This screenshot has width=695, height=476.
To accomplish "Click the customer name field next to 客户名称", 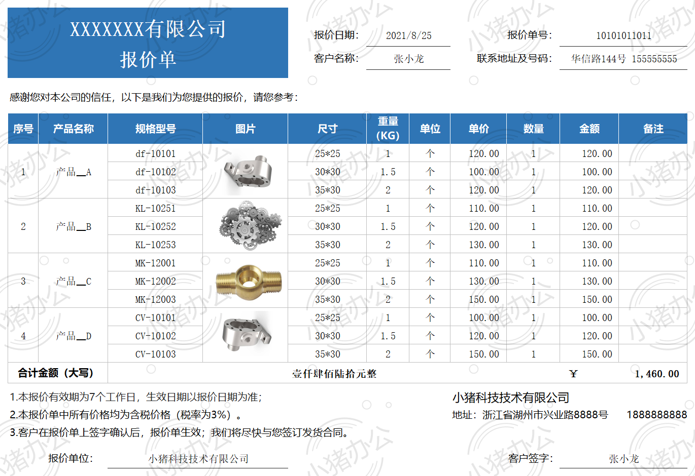I will [408, 59].
